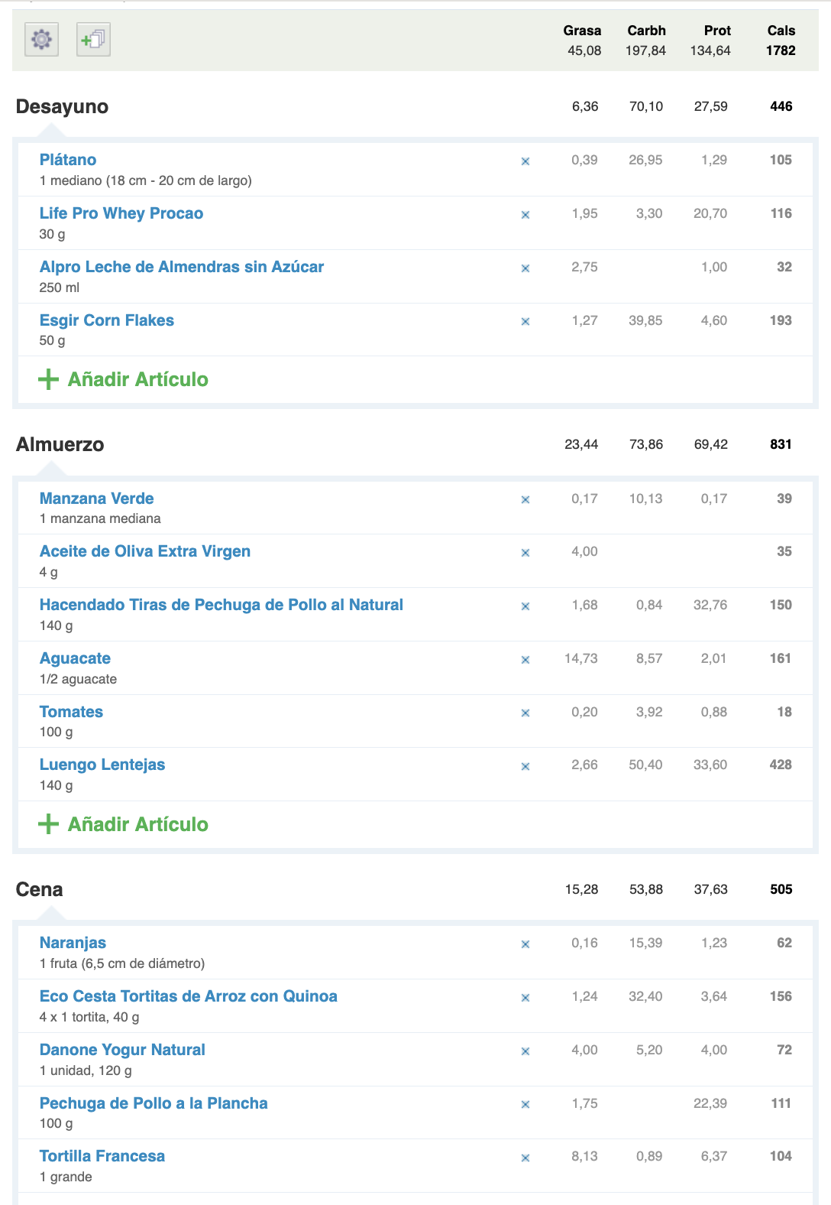Remove Esgir Corn Flakes via X icon
Image resolution: width=831 pixels, height=1205 pixels.
(x=525, y=322)
